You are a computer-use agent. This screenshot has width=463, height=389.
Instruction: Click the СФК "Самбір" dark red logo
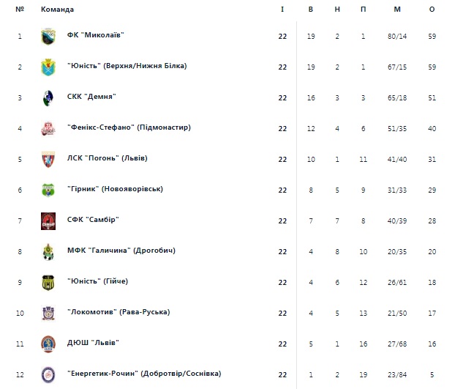point(48,221)
